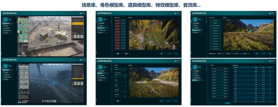This screenshot has height=107, width=278.
Task: Click the first tab of Humvee window asset panel
Action: (x=20, y=18)
